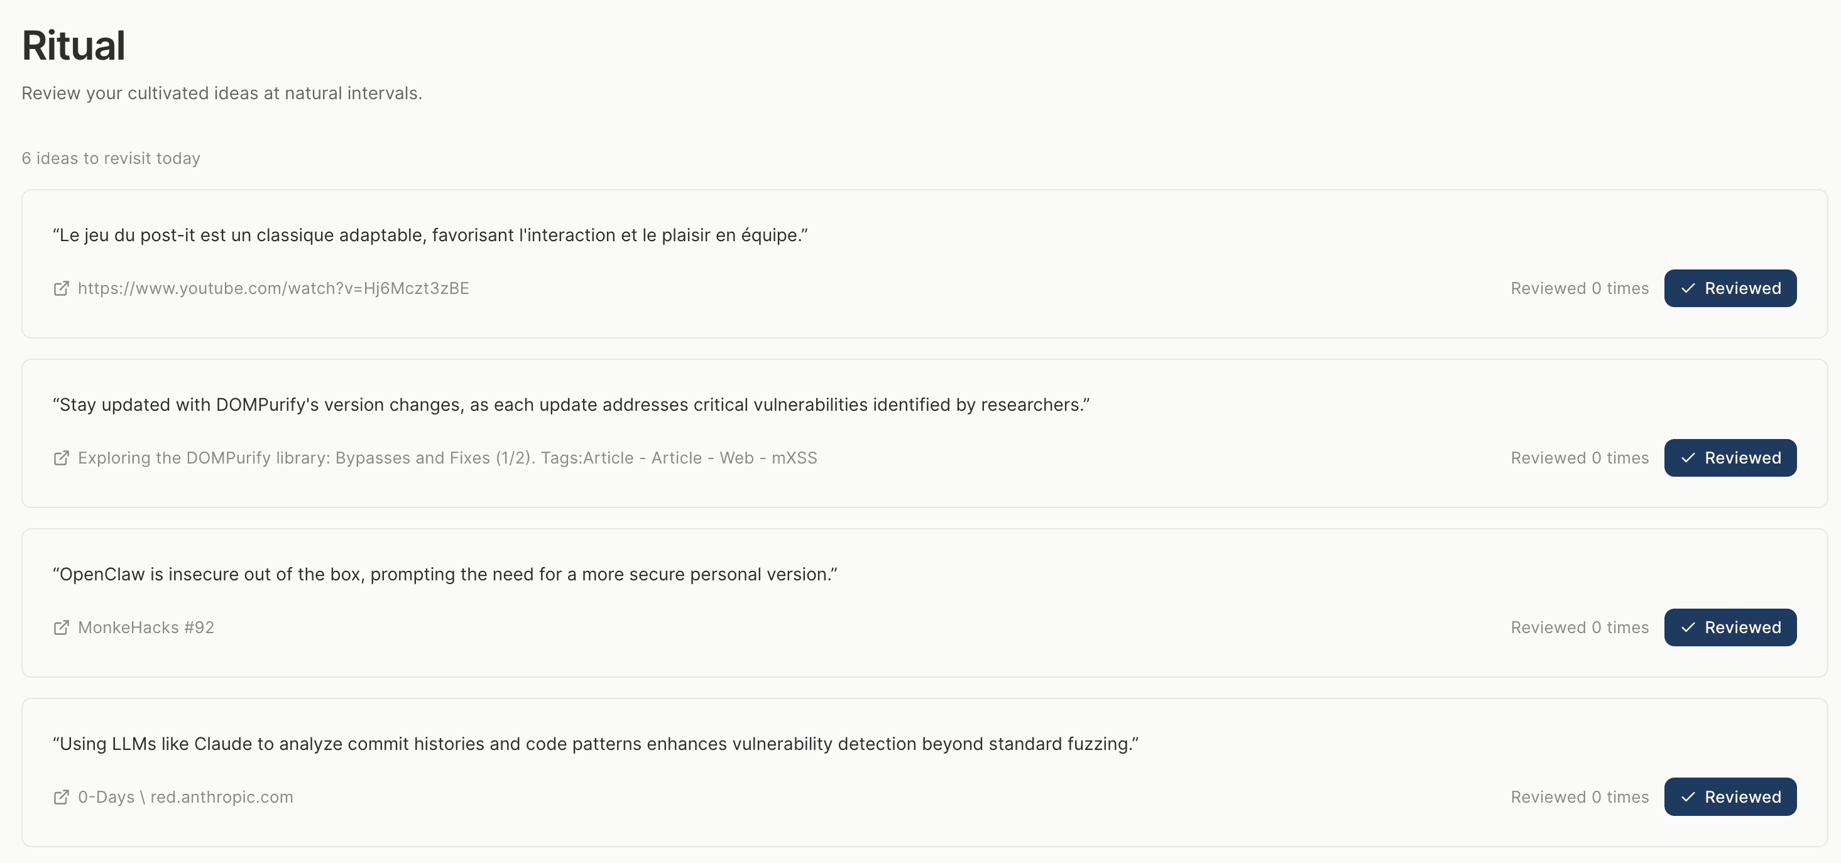Mark the DOMPurify version idea as Reviewed

pos(1730,458)
